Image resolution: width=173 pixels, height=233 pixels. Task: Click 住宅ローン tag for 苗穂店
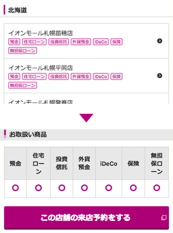point(34,42)
